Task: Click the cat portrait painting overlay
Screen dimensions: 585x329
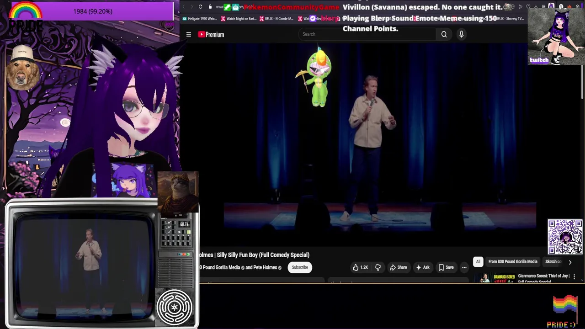Action: pos(178,192)
